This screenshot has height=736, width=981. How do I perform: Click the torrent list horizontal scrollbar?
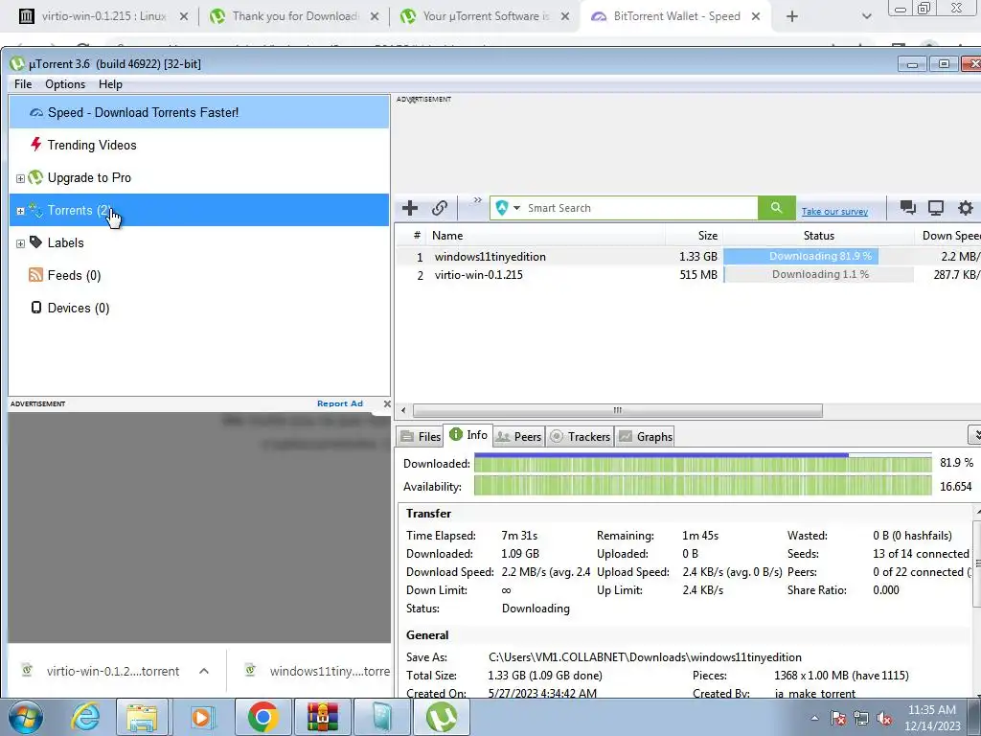618,410
